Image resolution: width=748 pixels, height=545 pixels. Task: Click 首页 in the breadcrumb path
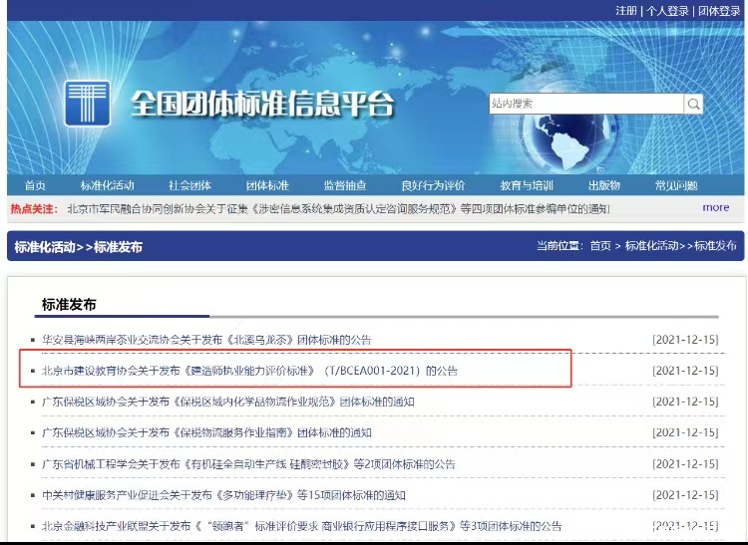click(600, 245)
